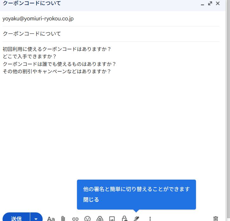Click tooltip text 他の署名と簡単に切り替えることができます
Screen dimensions: 230x221
[136, 189]
